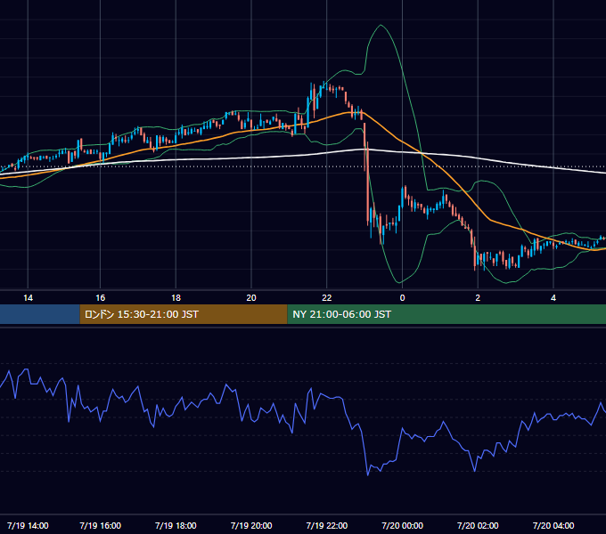Image resolution: width=606 pixels, height=534 pixels.
Task: Click the upper Bollinger band peak before midnight
Action: (381, 26)
